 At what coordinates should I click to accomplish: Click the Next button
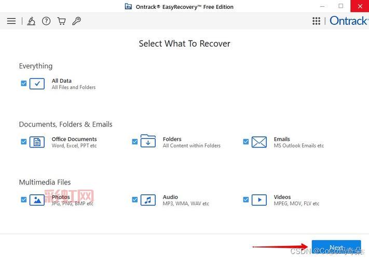click(336, 247)
